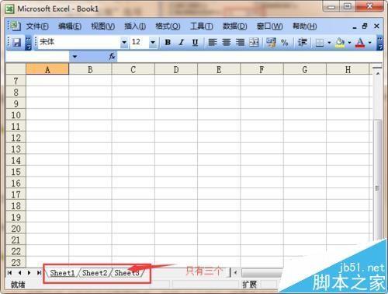Viewport: 388px width, 294px height.
Task: Select column H header
Action: point(348,69)
